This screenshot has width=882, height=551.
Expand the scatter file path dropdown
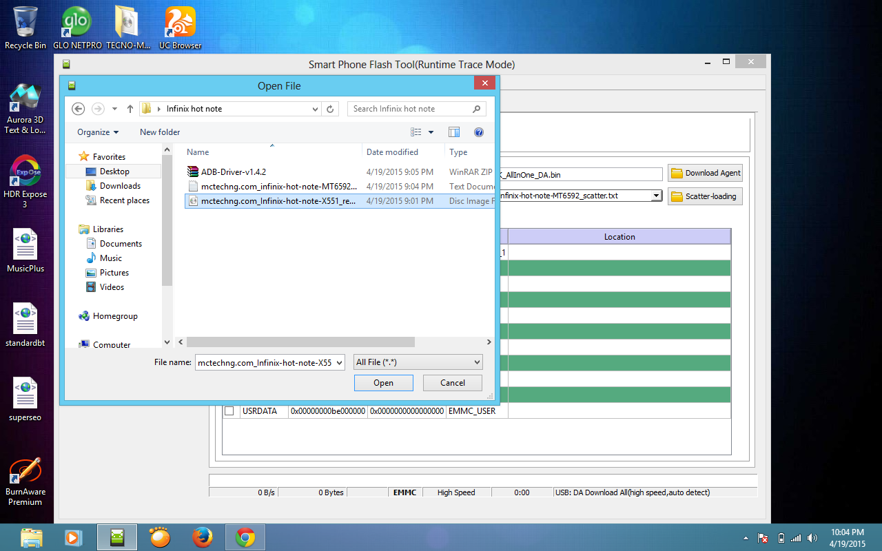pyautogui.click(x=656, y=196)
